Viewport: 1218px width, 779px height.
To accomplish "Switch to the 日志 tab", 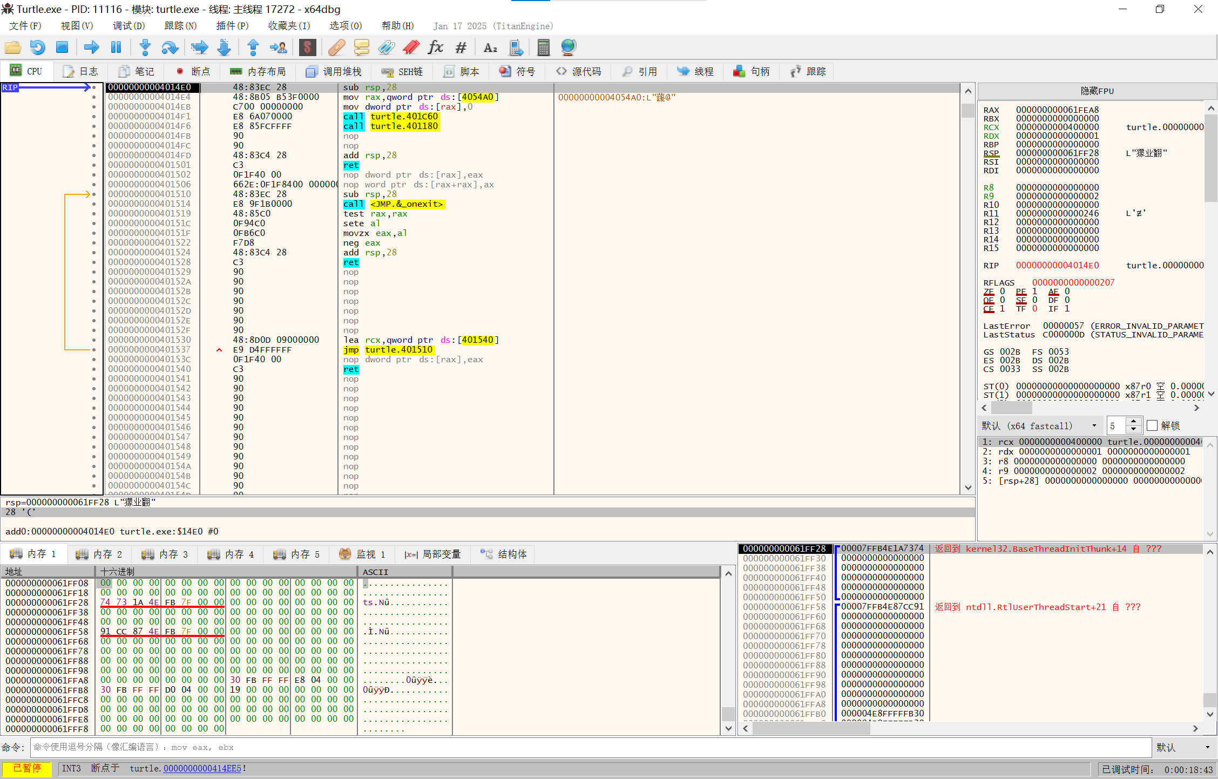I will tap(80, 71).
